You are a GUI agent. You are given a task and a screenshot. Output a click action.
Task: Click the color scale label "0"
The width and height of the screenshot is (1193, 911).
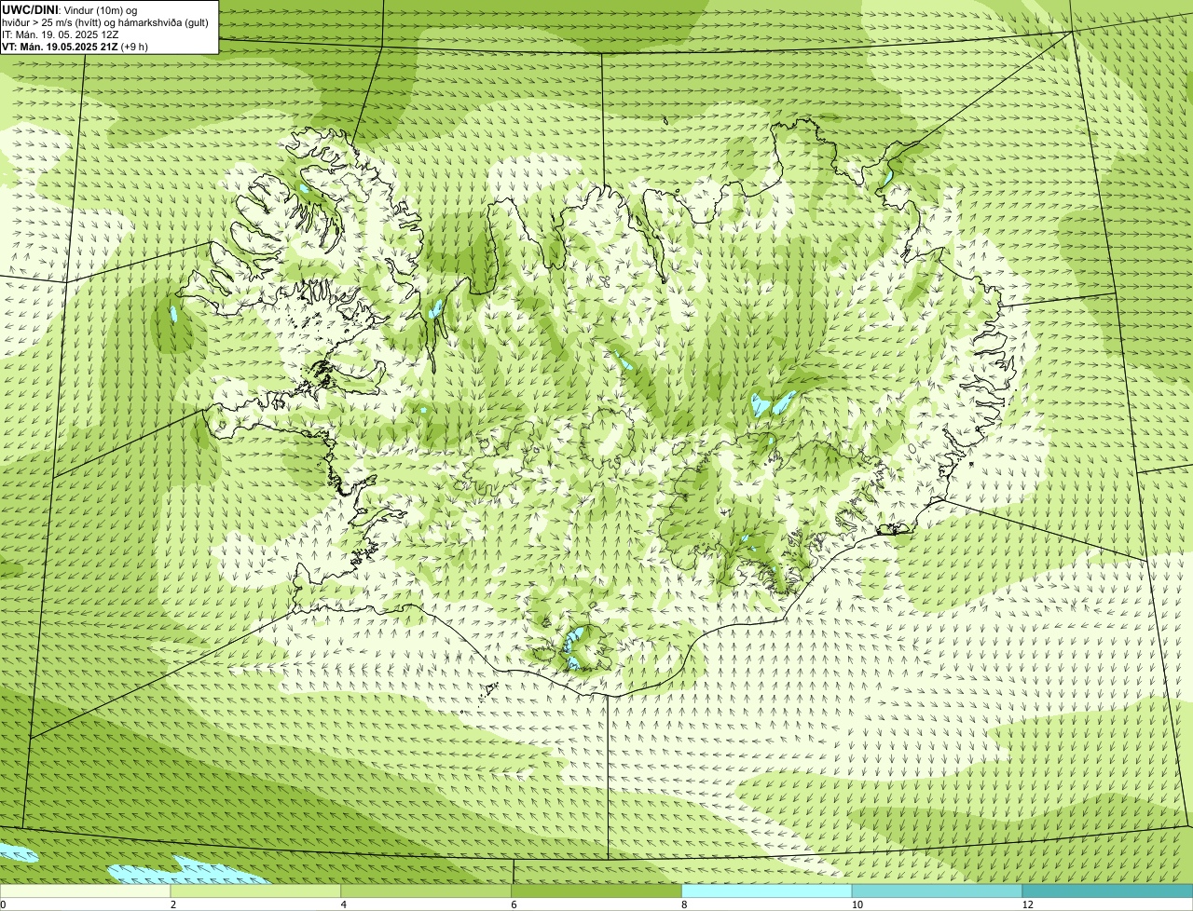(3, 904)
